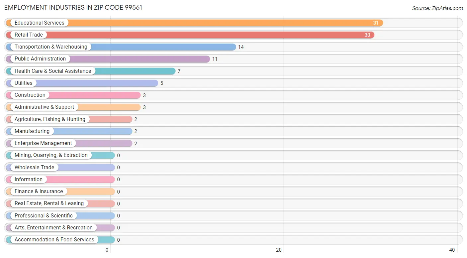The width and height of the screenshot is (467, 258).
Task: Click the value 2 beside Manufacturing bar
Action: [136, 131]
